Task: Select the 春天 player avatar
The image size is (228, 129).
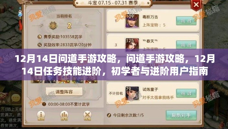Action: click(132, 45)
